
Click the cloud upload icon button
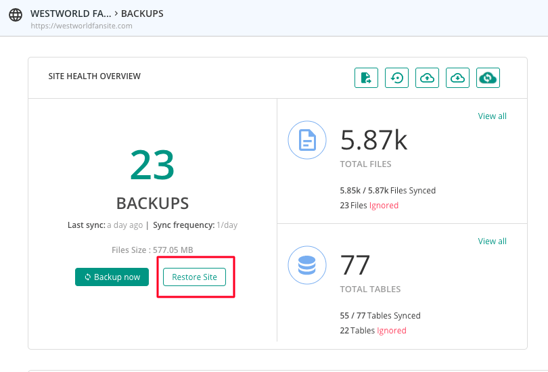pyautogui.click(x=427, y=78)
